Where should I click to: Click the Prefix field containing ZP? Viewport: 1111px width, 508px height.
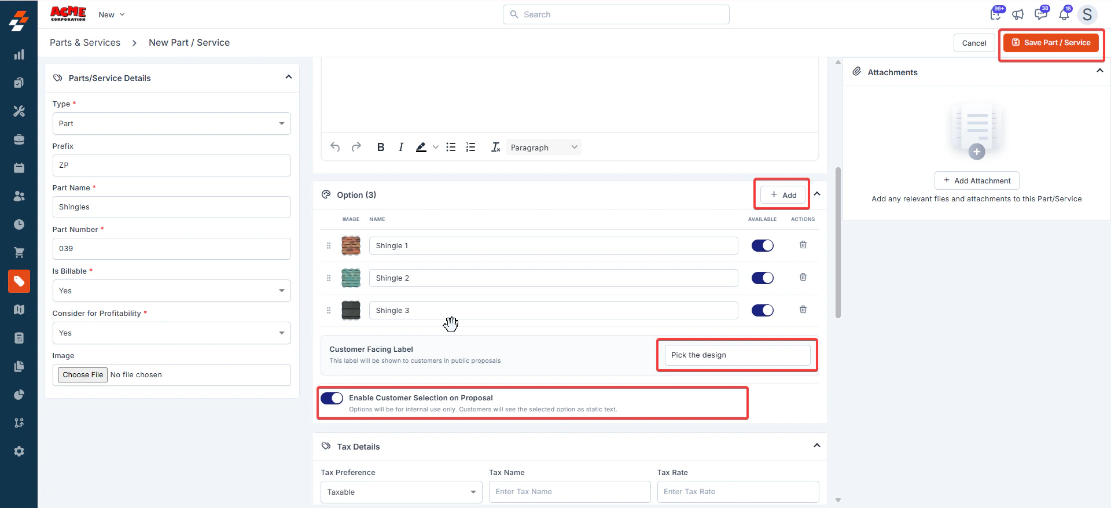point(171,165)
